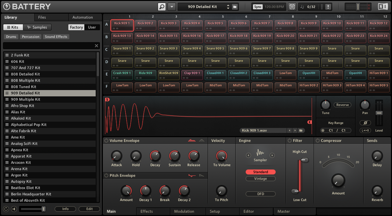The image size is (392, 216).
Task: Click the Low Cut filter slider handle
Action: tap(295, 191)
